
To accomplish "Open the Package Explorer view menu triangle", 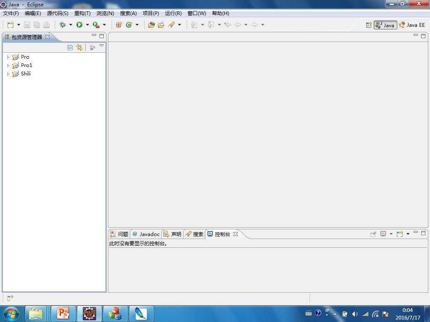I will 102,46.
